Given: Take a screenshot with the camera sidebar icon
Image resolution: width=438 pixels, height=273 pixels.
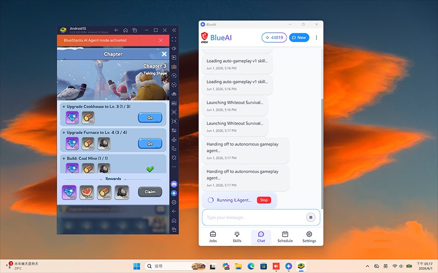Looking at the screenshot, I should tap(174, 112).
